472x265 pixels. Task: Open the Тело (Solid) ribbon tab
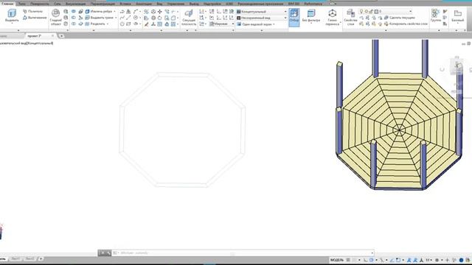[x=21, y=4]
